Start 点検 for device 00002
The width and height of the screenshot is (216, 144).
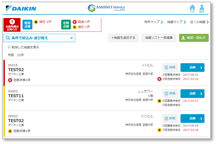(192, 118)
